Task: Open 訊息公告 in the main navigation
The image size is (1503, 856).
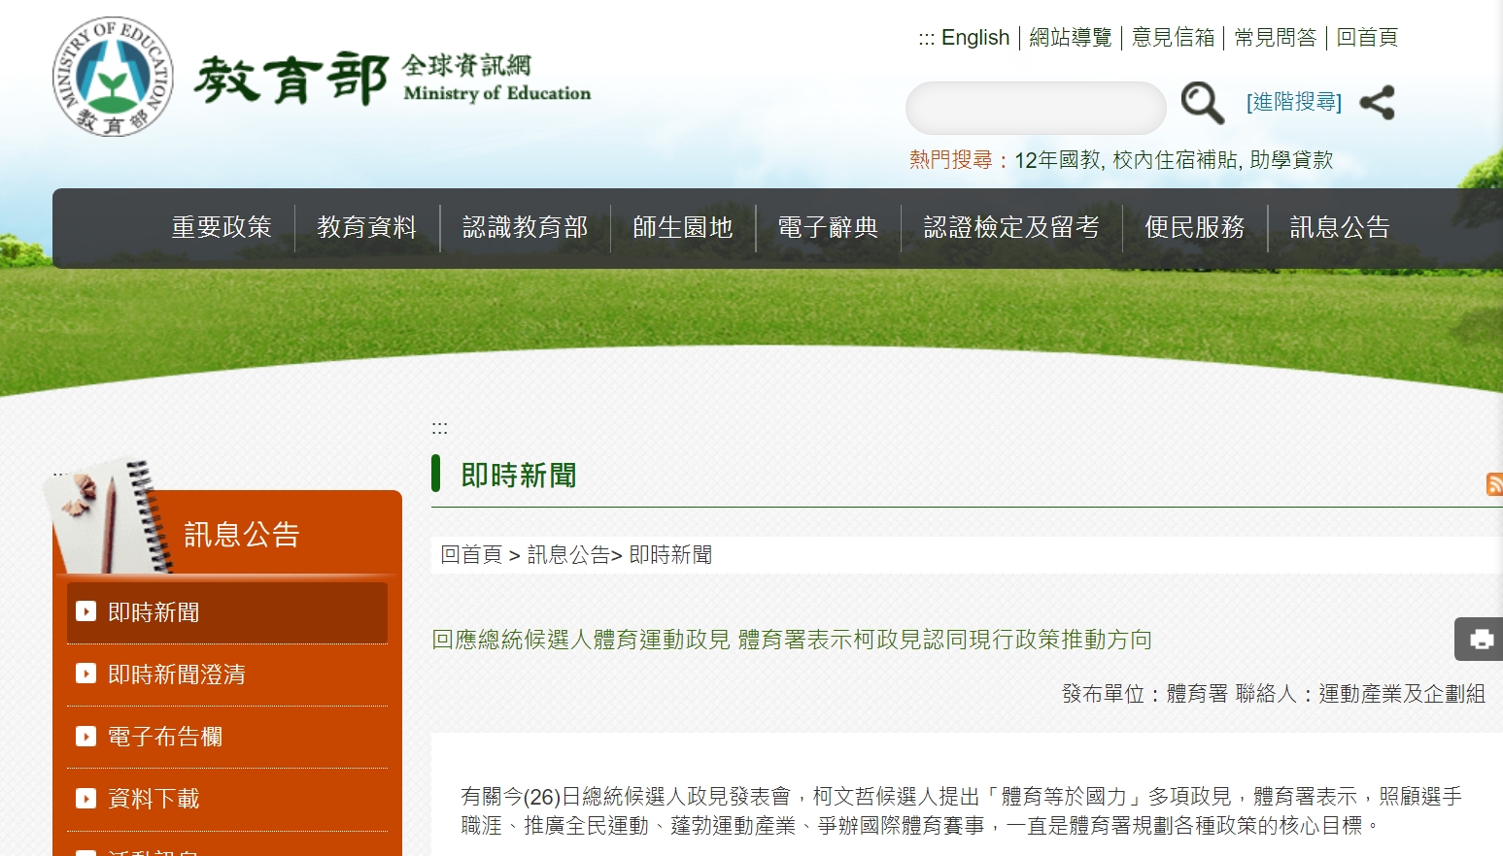Action: [1340, 227]
